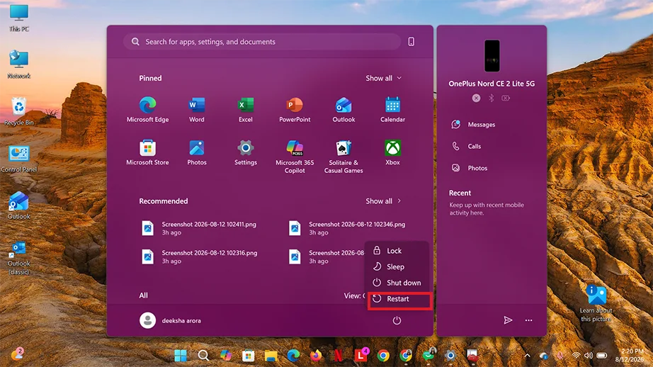Open the clock showing 2:20 PM
Image resolution: width=653 pixels, height=367 pixels.
(631, 356)
